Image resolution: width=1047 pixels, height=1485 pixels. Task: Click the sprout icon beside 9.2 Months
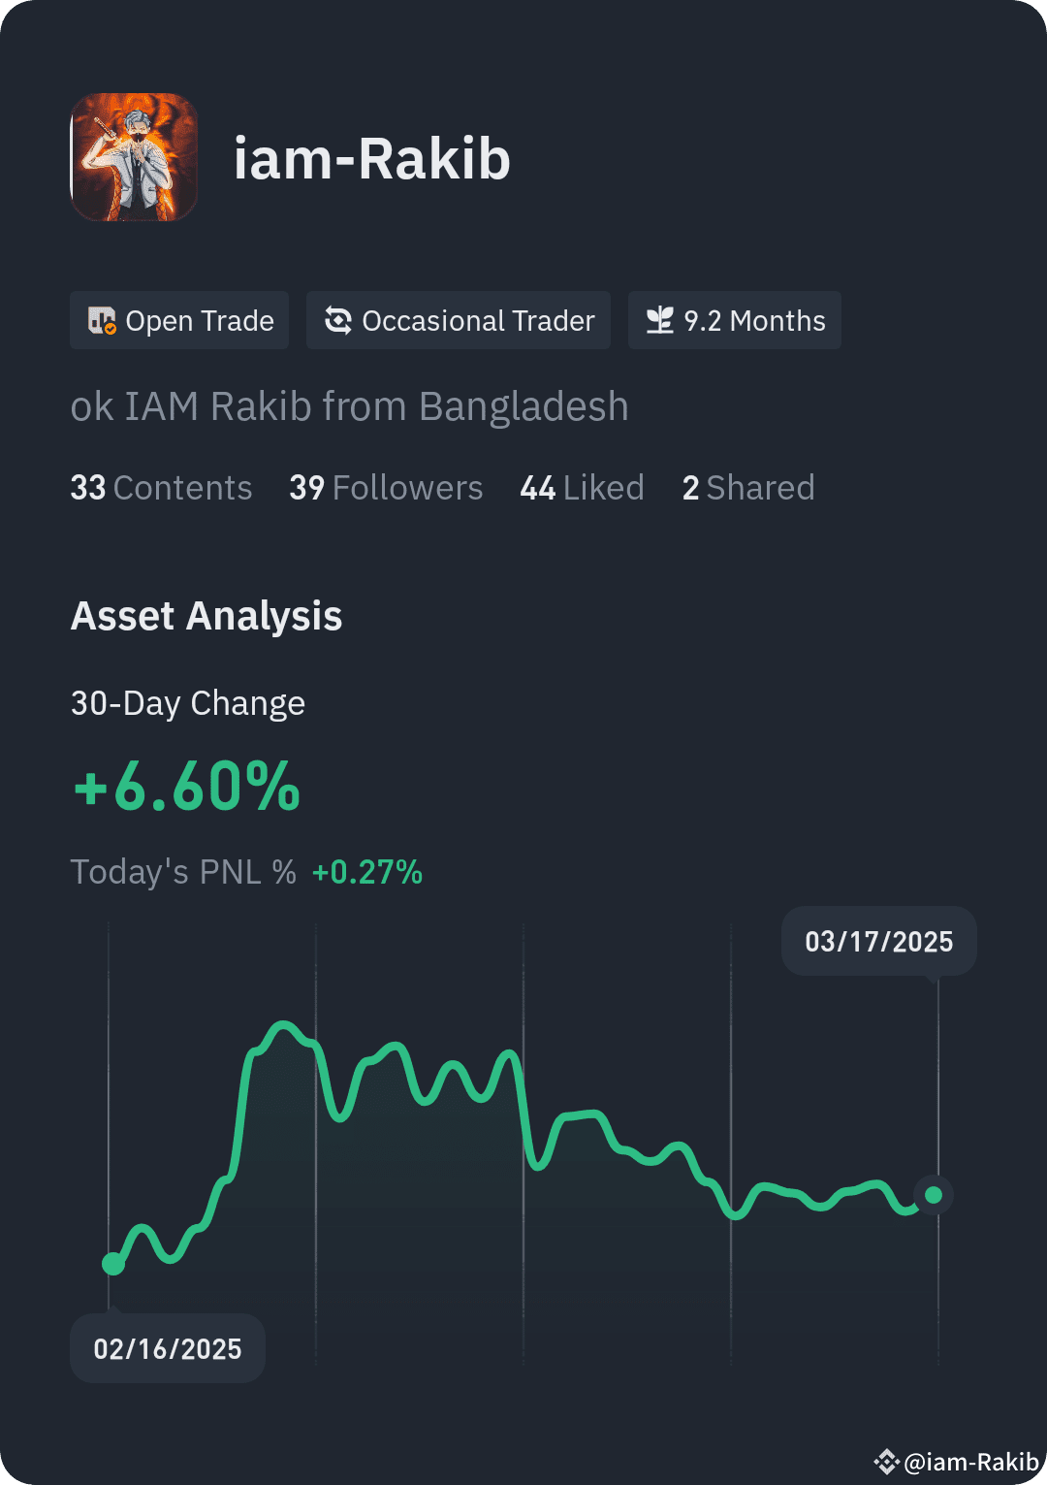coord(660,320)
